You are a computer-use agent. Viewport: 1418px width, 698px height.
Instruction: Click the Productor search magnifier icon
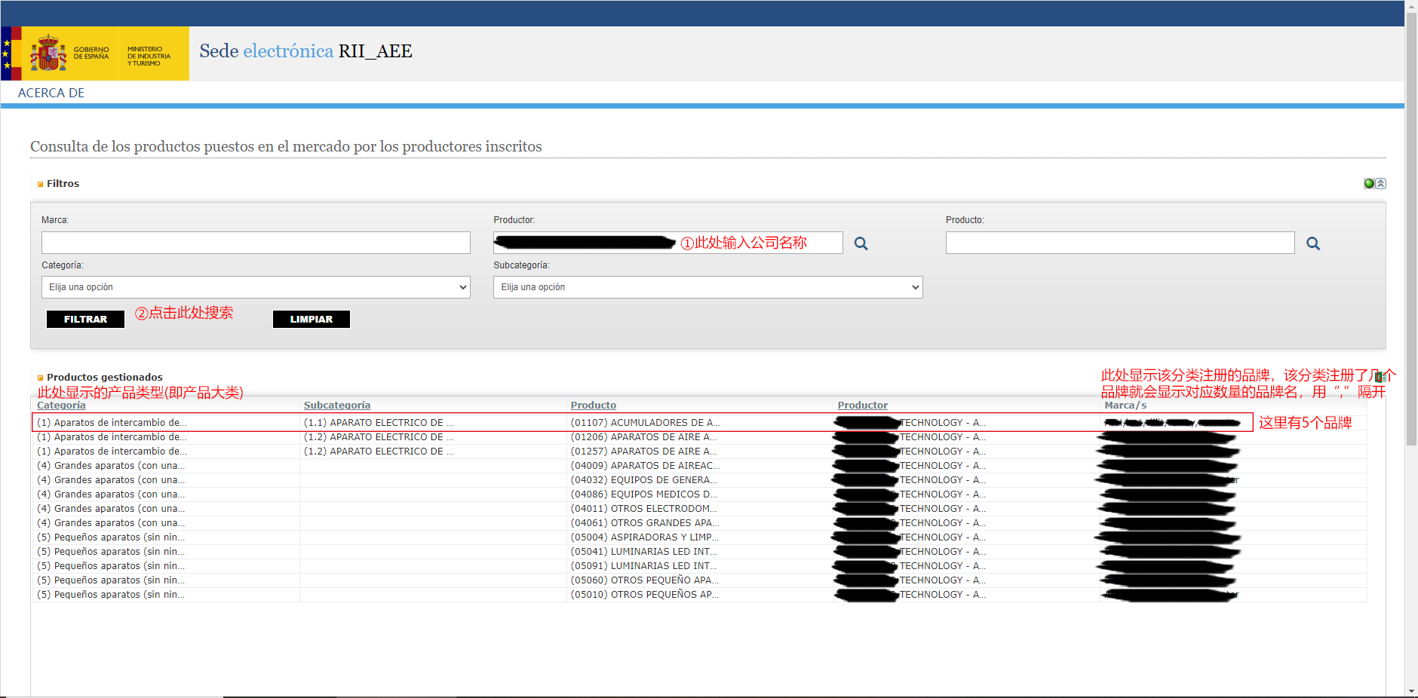[861, 243]
